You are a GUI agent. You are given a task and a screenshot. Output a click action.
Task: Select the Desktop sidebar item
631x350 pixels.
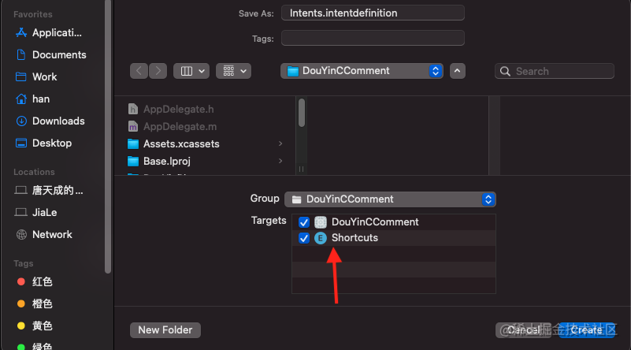coord(43,143)
